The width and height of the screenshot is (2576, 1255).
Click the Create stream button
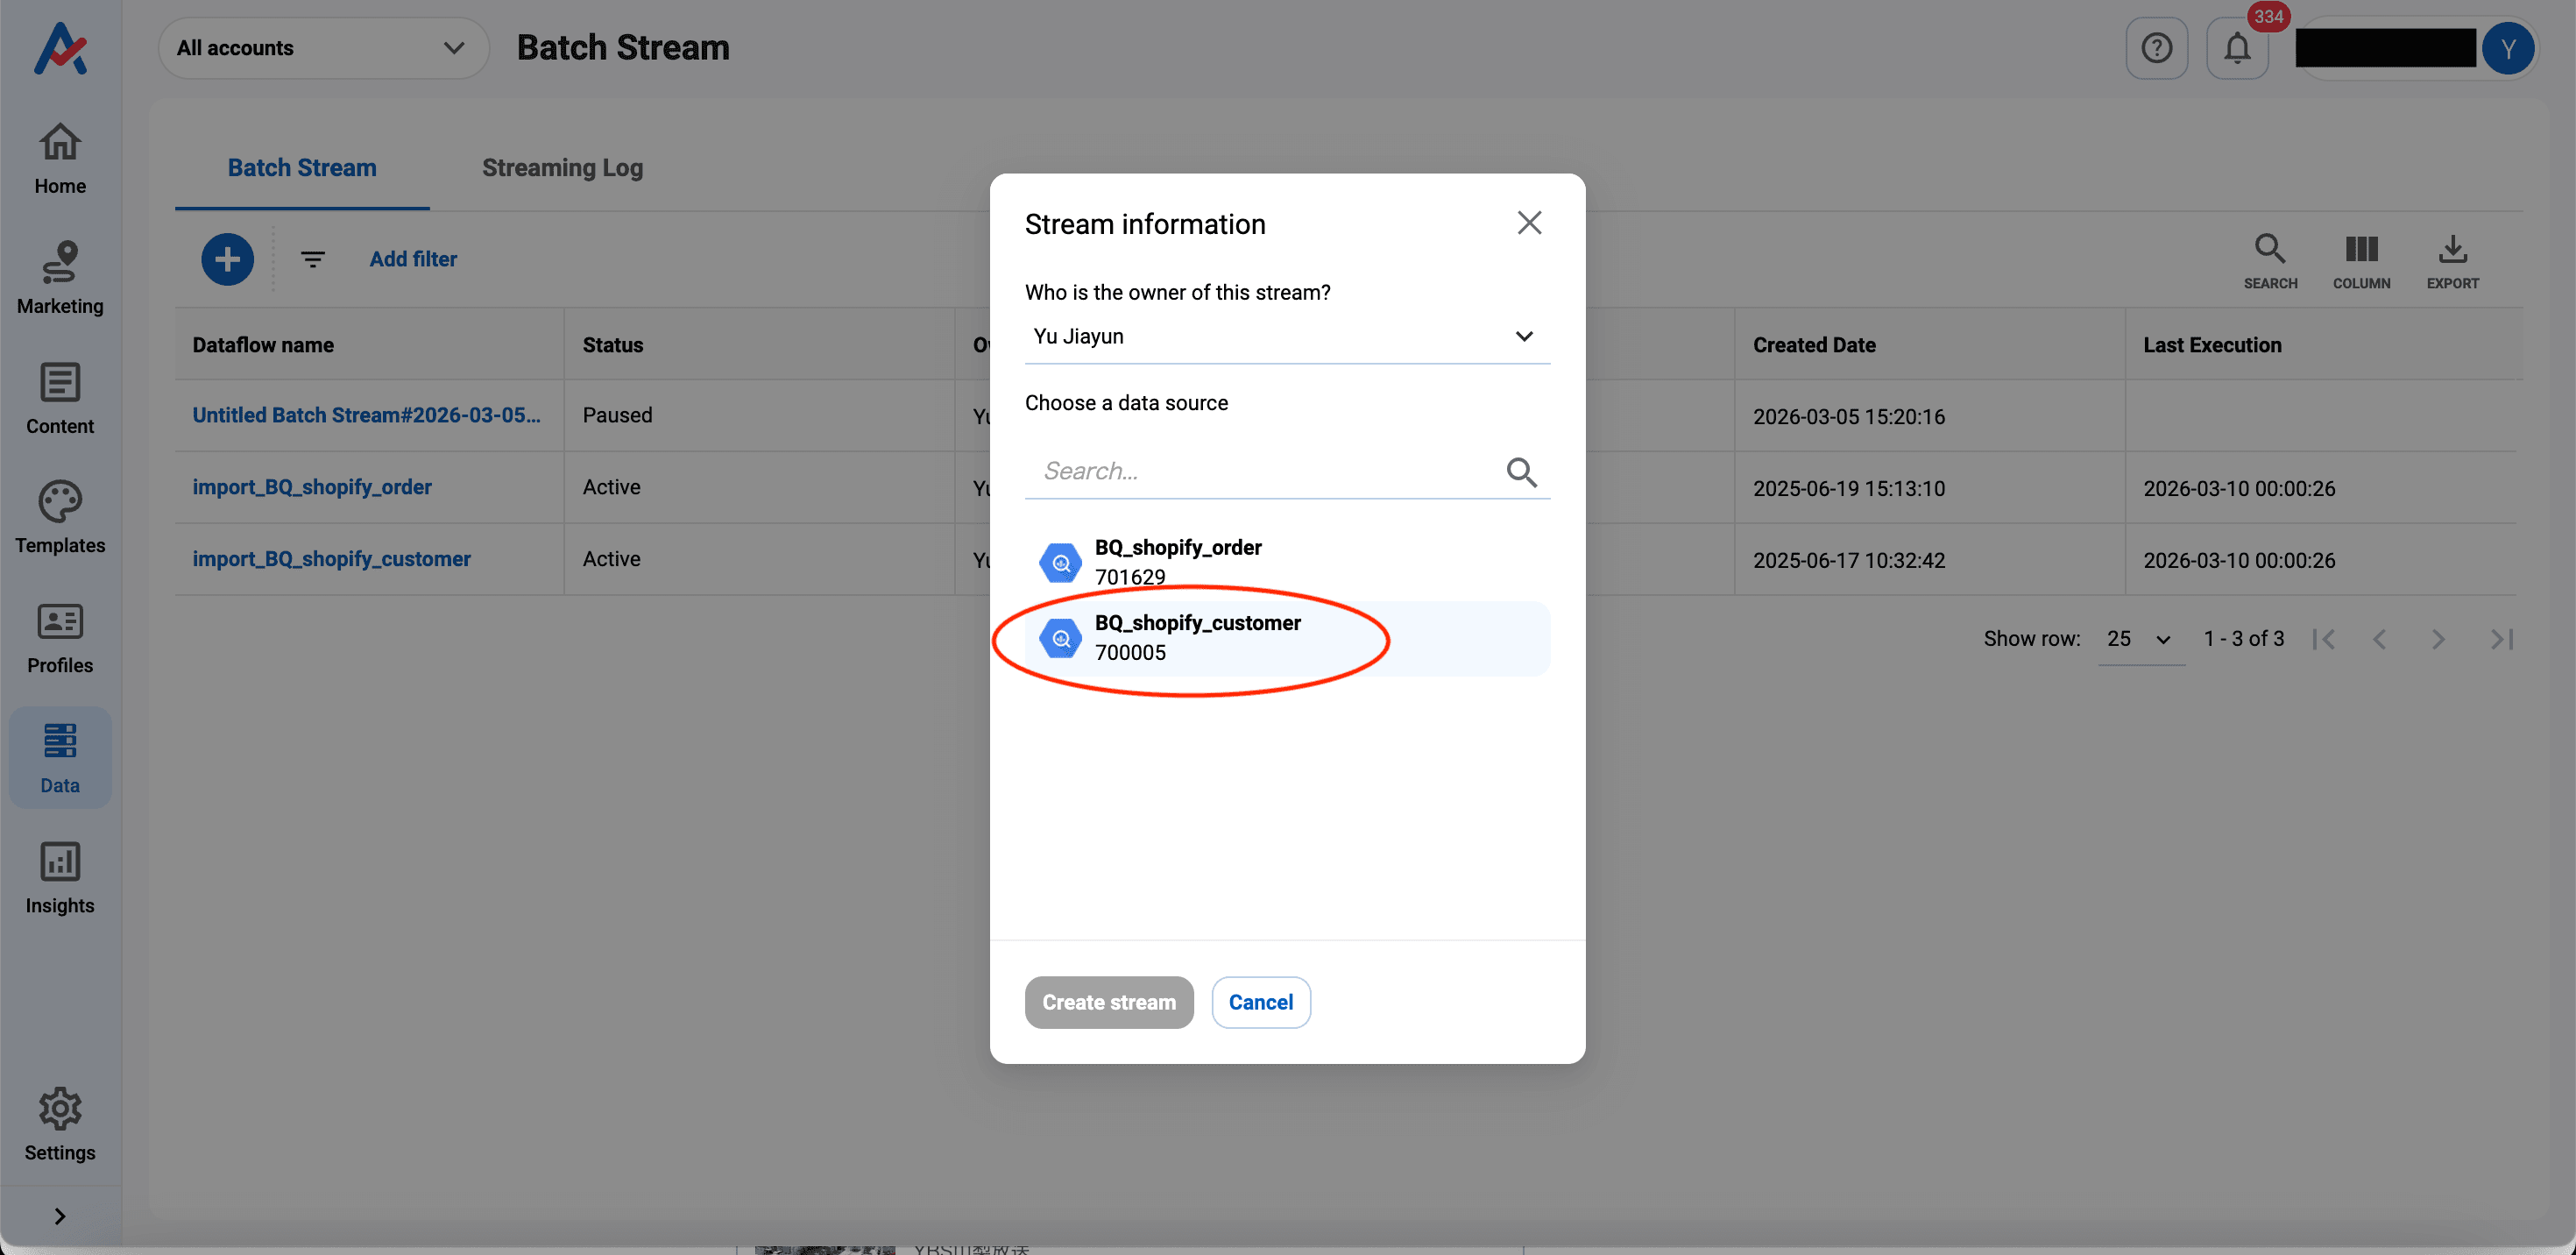(x=1109, y=1002)
